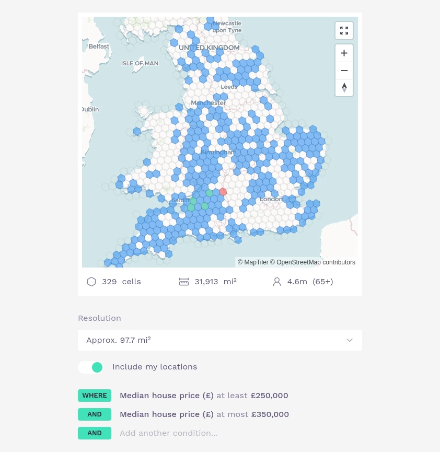Screen dimensions: 440x452
Task: Zoom out of the map
Action: 344,71
